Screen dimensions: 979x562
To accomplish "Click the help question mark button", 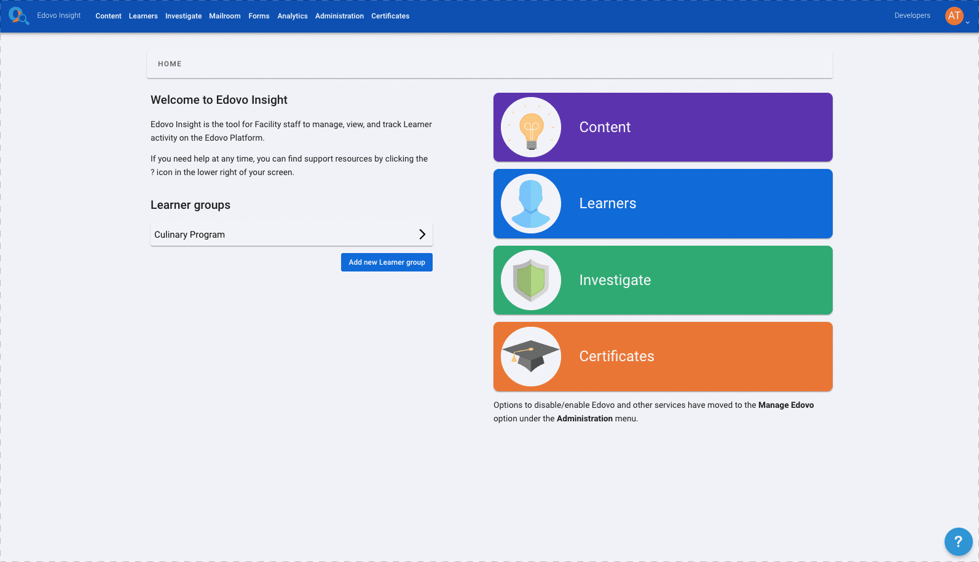I will 958,542.
